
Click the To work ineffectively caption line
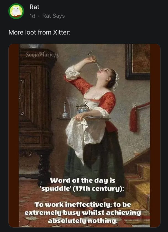(x=83, y=205)
